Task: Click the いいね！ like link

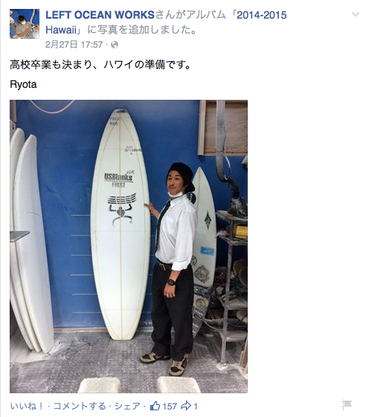Action: click(x=27, y=406)
